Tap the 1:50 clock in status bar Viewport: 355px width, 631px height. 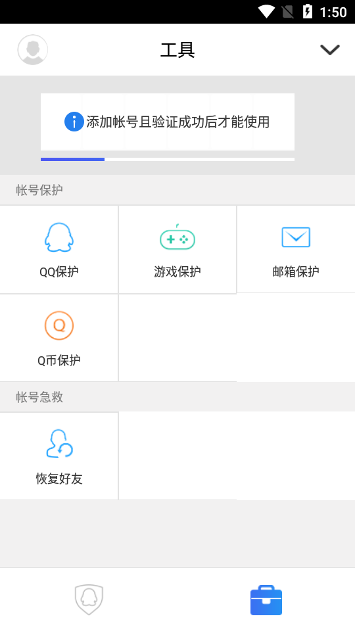[333, 12]
